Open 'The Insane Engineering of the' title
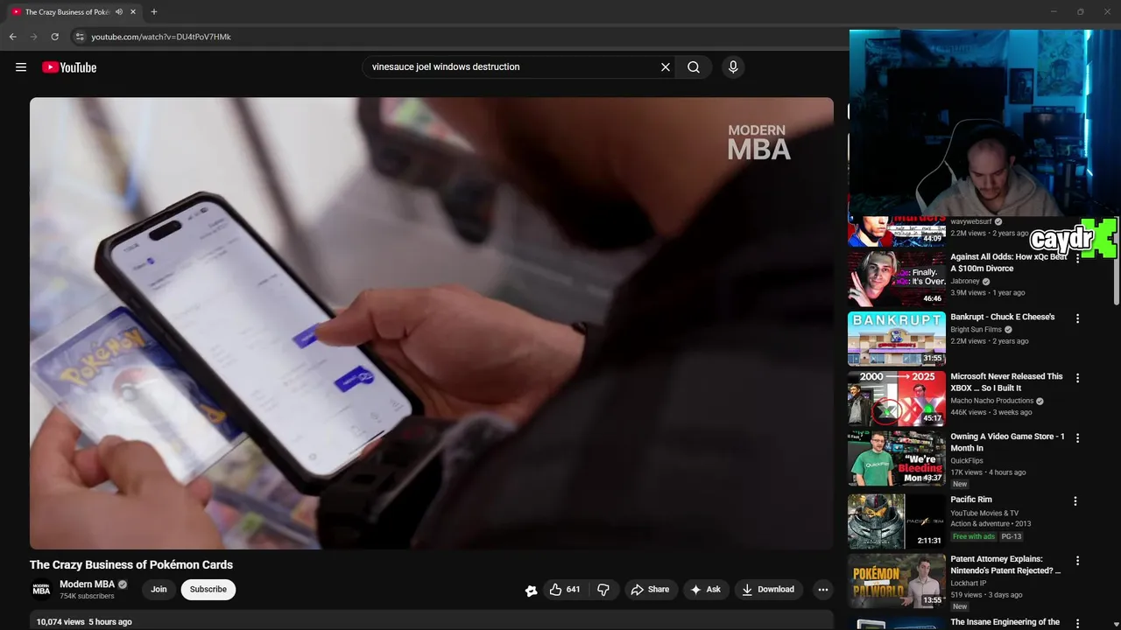 (1005, 622)
